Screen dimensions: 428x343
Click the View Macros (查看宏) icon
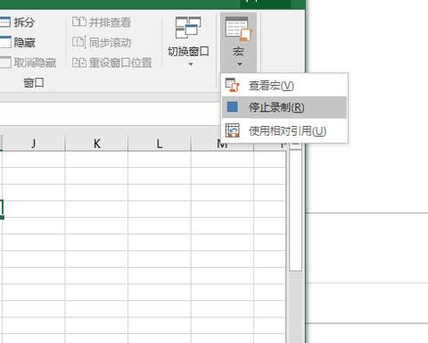click(232, 85)
